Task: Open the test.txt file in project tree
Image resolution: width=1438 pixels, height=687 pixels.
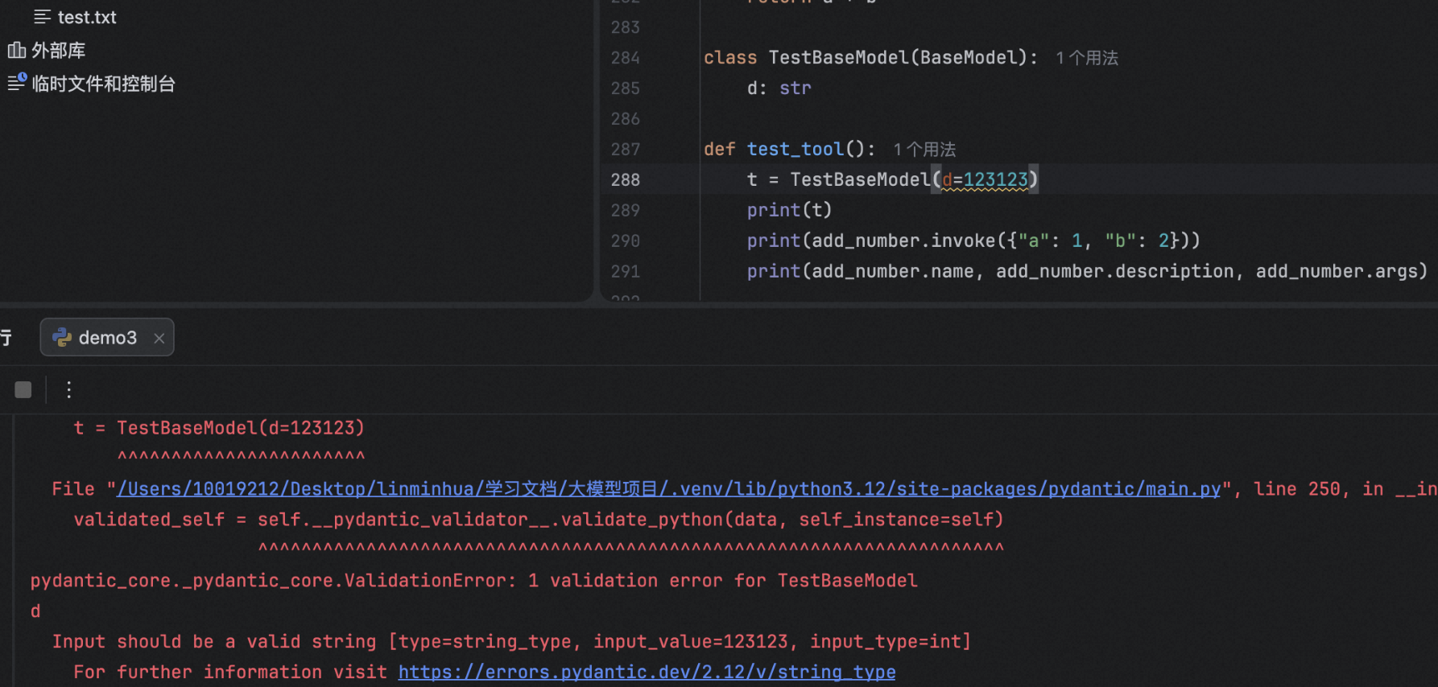Action: (x=87, y=17)
